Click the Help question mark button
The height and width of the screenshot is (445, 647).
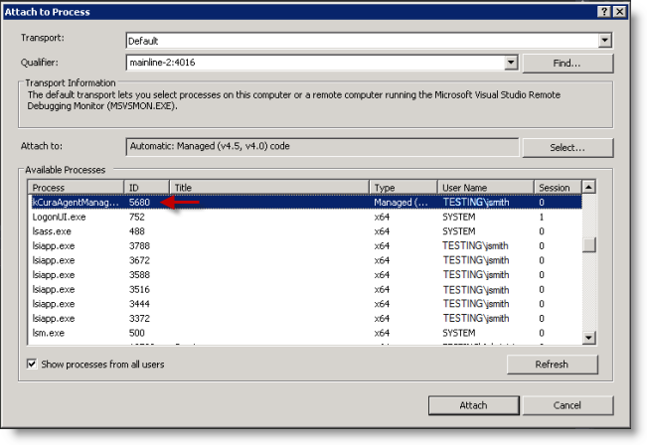[604, 12]
